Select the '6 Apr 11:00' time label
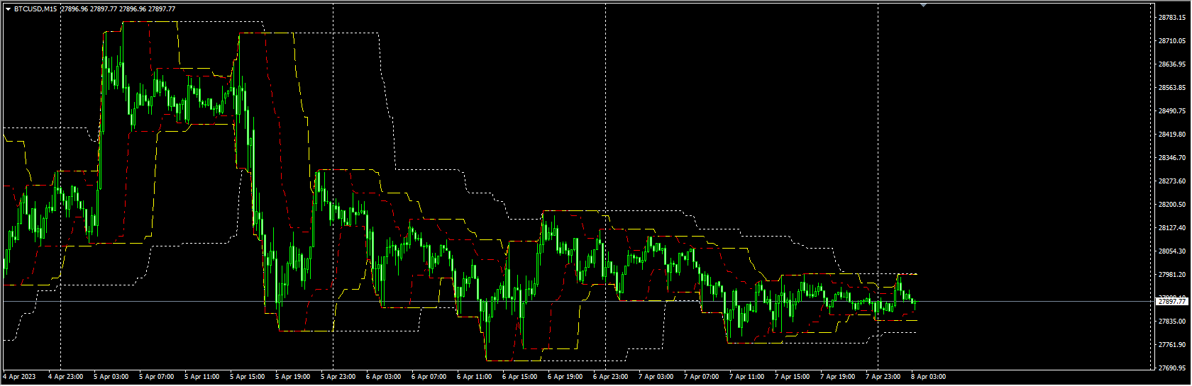The width and height of the screenshot is (1192, 386). [474, 377]
